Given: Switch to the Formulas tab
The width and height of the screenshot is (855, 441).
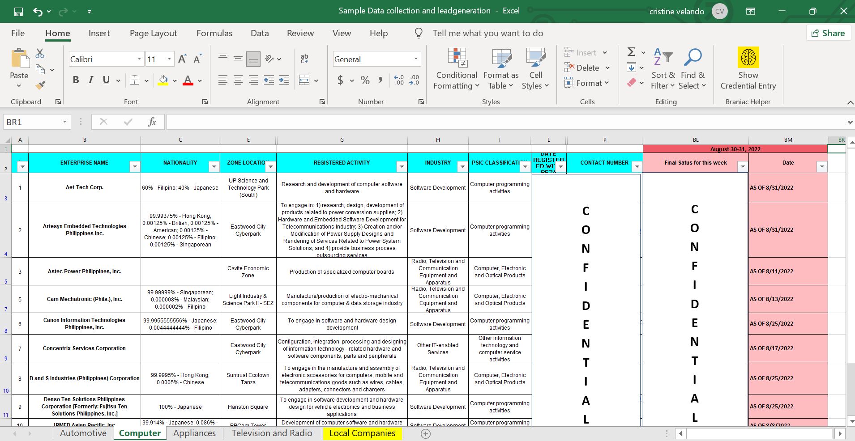Looking at the screenshot, I should pyautogui.click(x=214, y=33).
